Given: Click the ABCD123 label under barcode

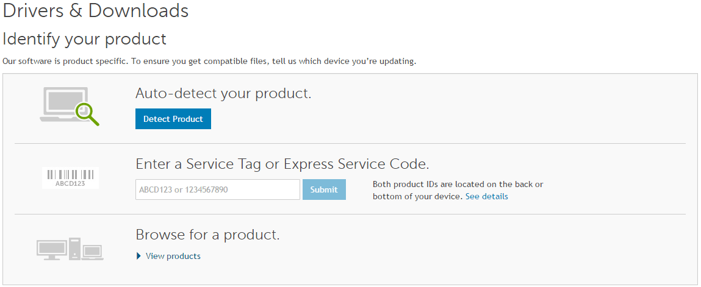Looking at the screenshot, I should click(71, 183).
